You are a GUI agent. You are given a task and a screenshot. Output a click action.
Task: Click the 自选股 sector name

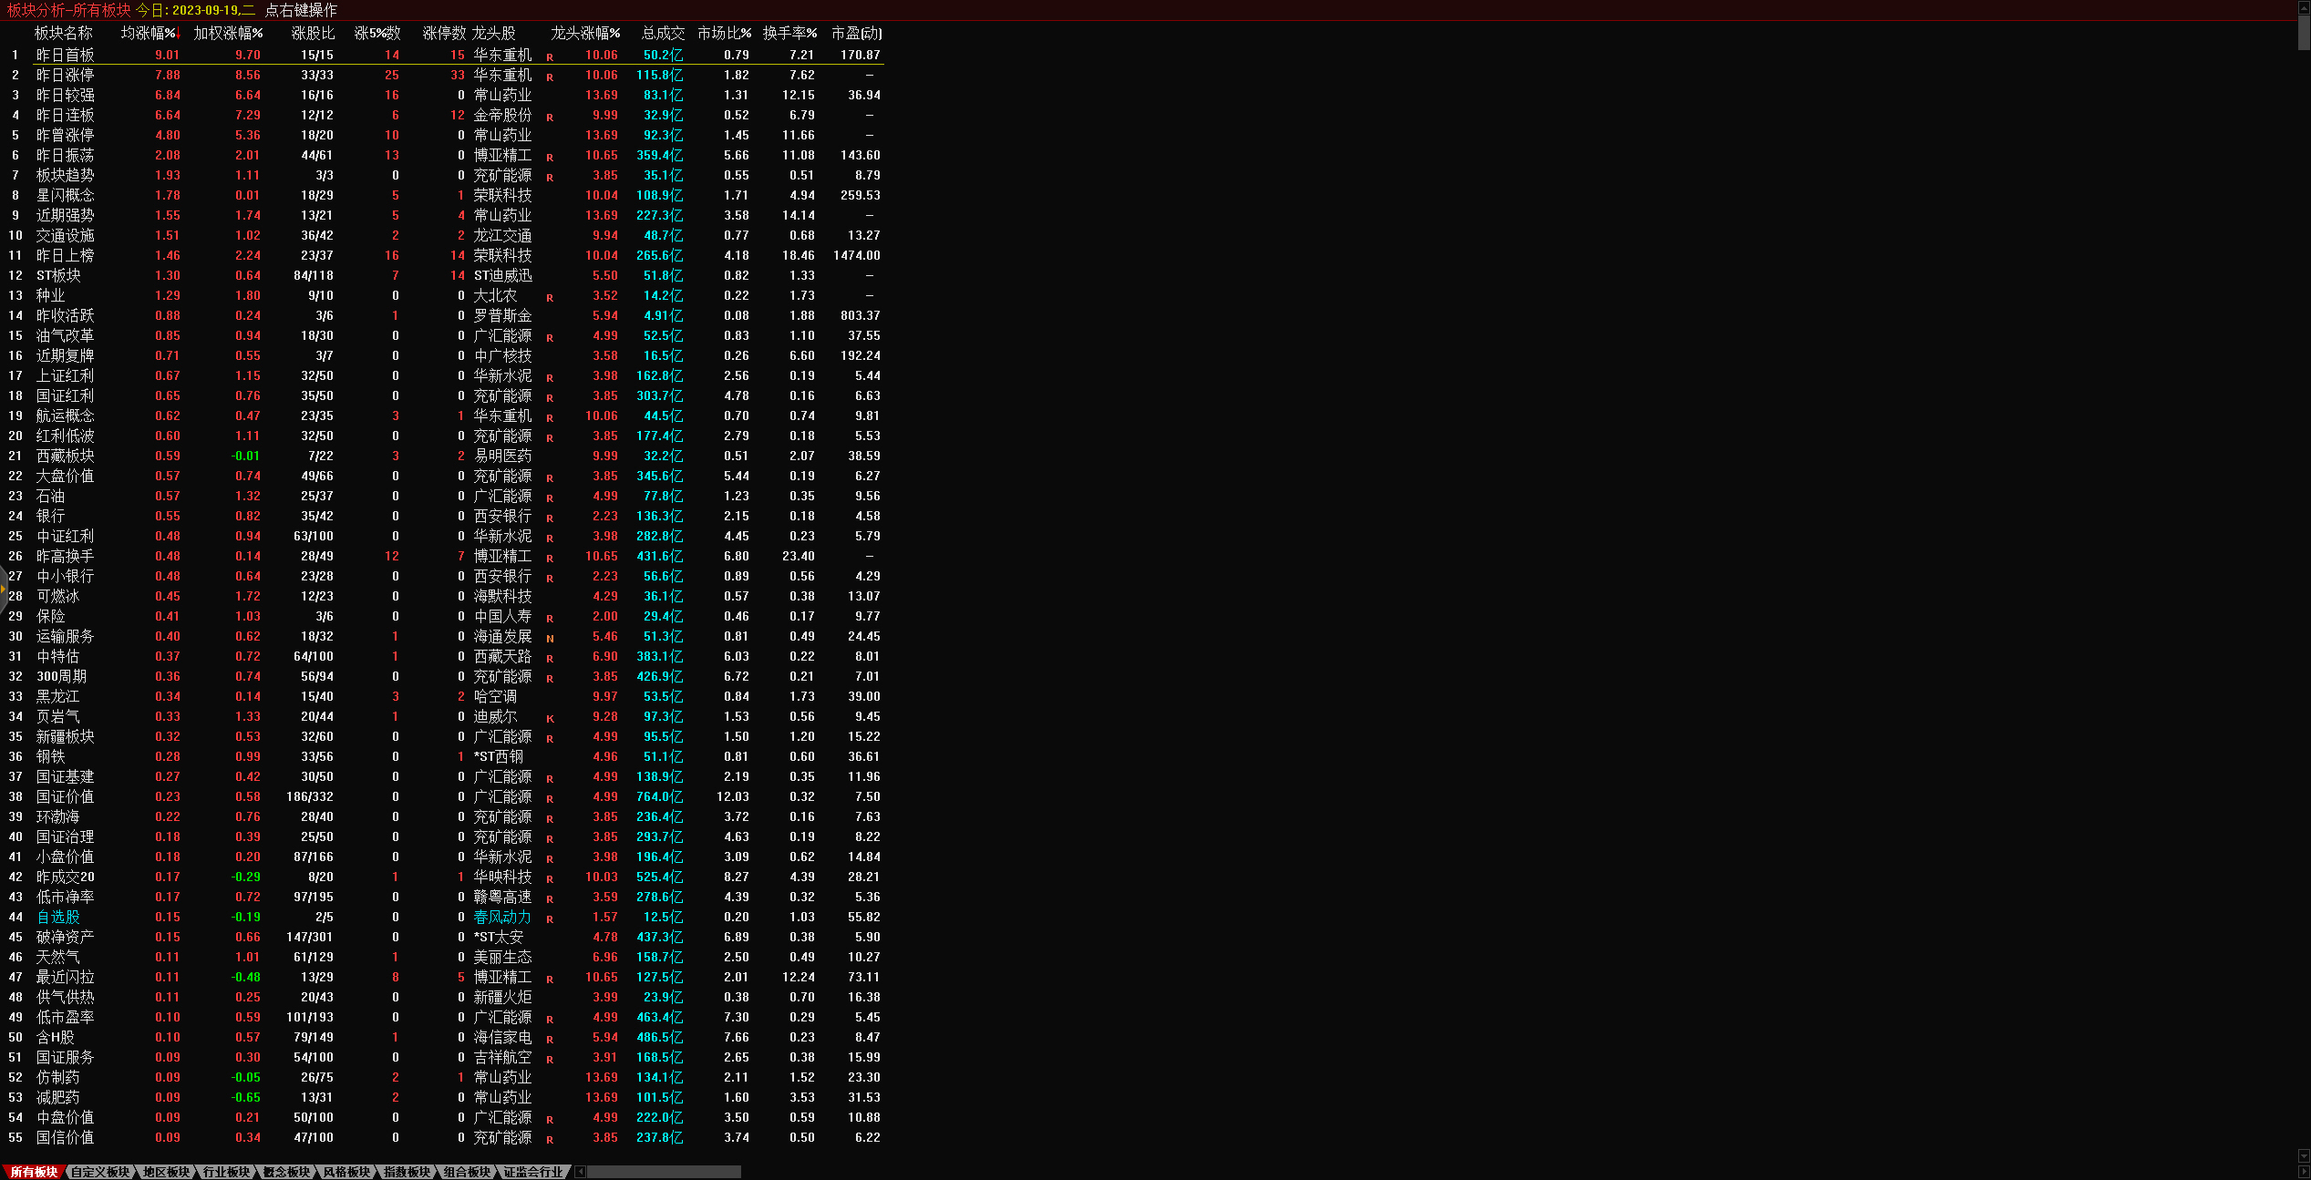coord(57,918)
